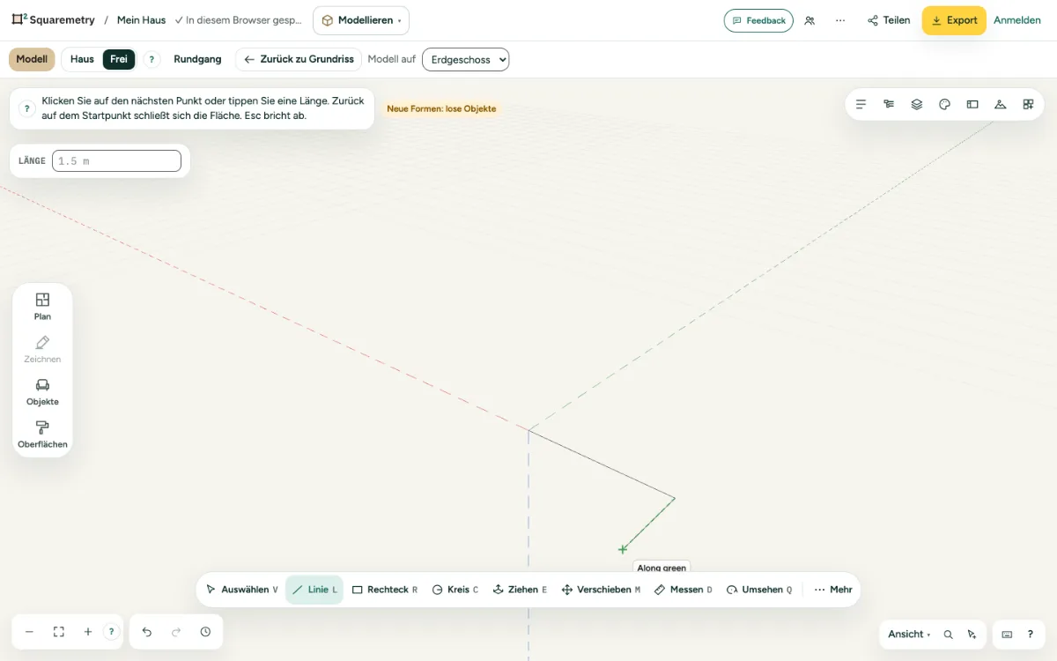Activate the Ziehen push-pull tool
This screenshot has width=1057, height=661.
(520, 590)
